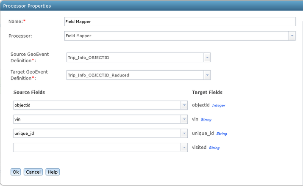This screenshot has width=303, height=186.
Task: Open the objectid source field dropdown arrow
Action: click(184, 105)
